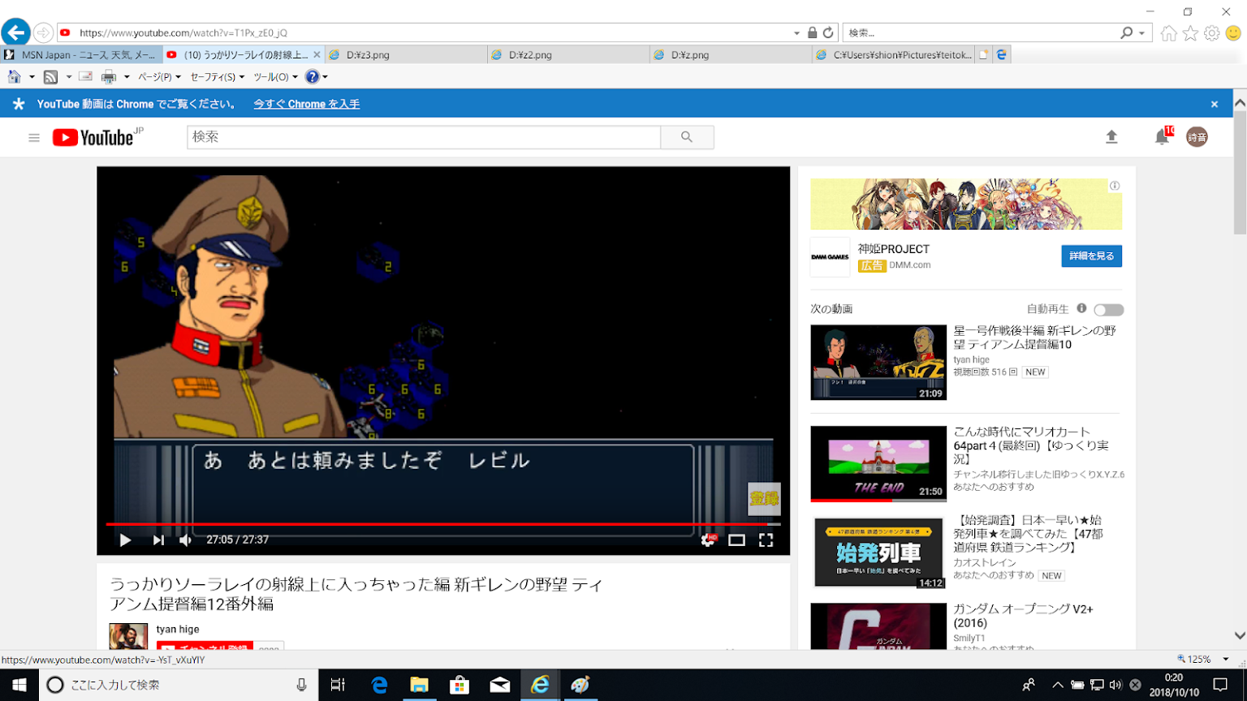The image size is (1247, 701).
Task: Click the browser forward arrow button
Action: point(43,33)
